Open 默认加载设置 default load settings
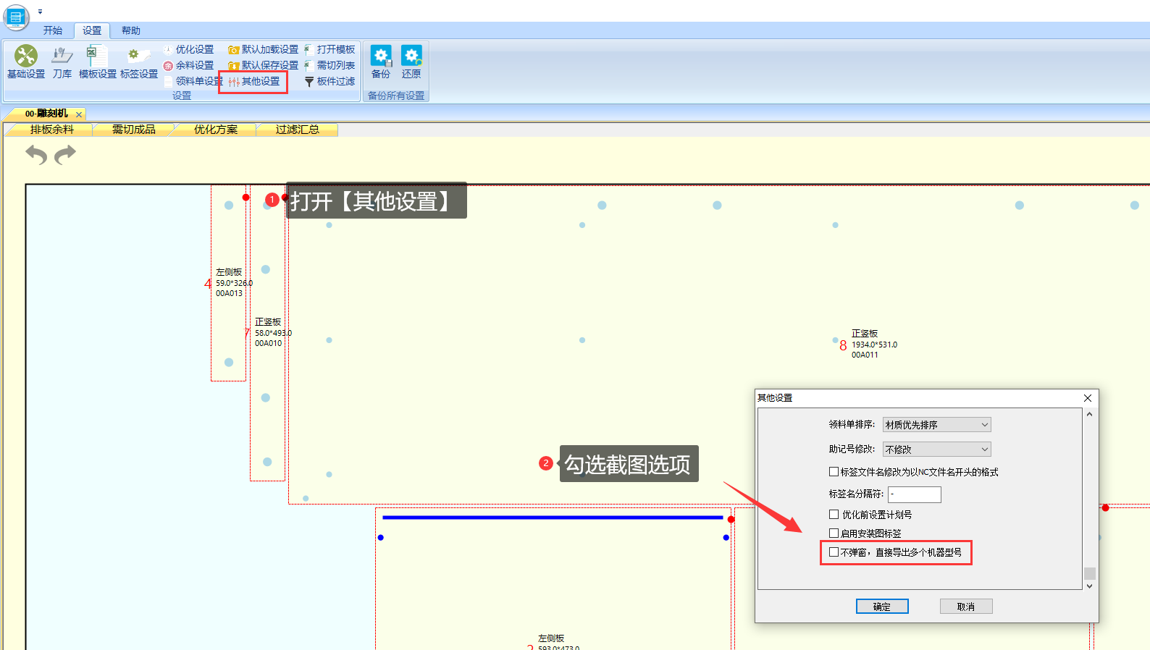Viewport: 1150px width, 650px height. pos(263,49)
